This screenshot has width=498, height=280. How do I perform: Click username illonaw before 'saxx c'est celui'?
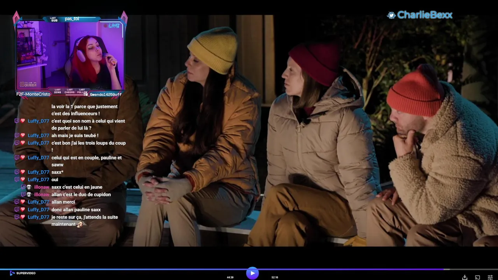point(42,187)
